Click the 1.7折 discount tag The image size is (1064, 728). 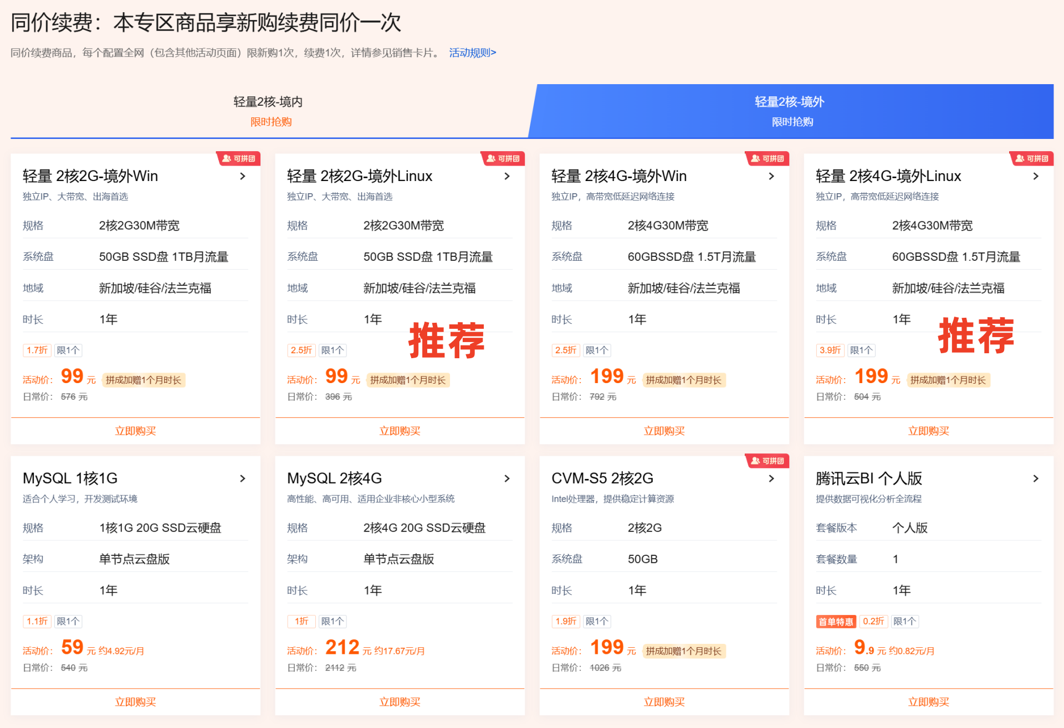coord(37,350)
